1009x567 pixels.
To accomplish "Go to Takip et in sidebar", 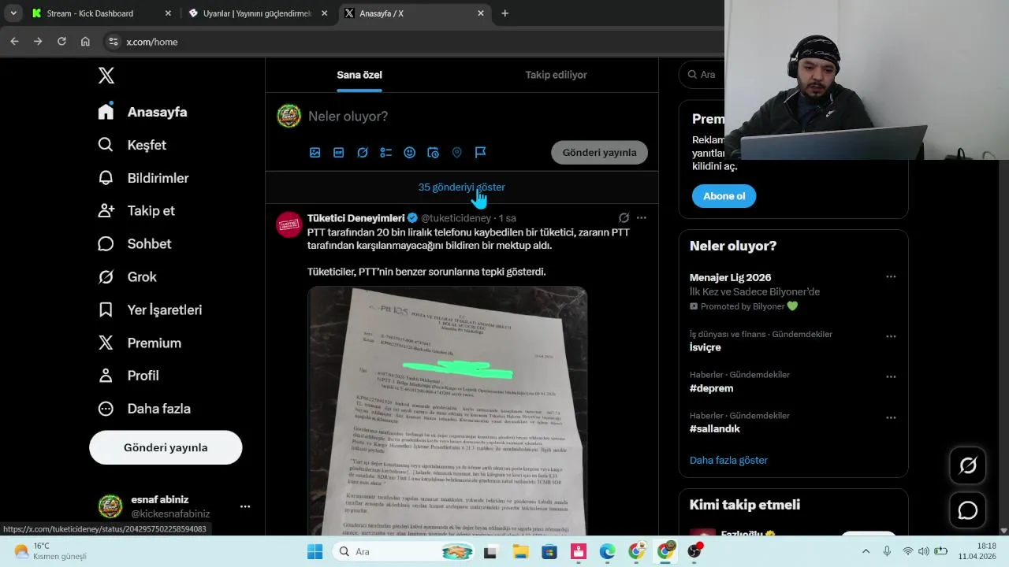I will coord(136,211).
